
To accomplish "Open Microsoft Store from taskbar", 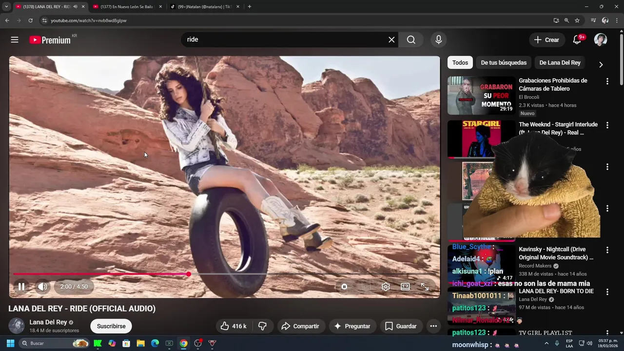I will pos(126,343).
